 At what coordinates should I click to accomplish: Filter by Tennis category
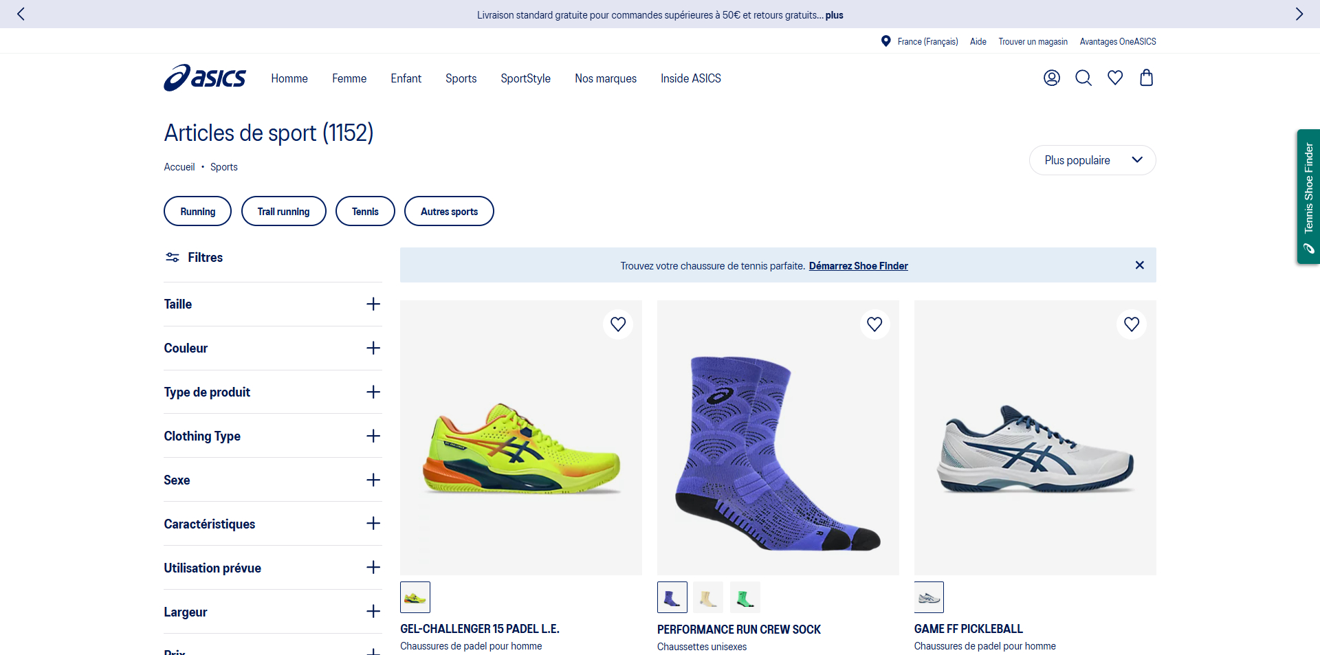(365, 211)
